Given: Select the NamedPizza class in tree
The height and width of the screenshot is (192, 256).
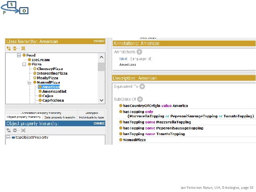Looking at the screenshot, I should pyautogui.click(x=48, y=82).
